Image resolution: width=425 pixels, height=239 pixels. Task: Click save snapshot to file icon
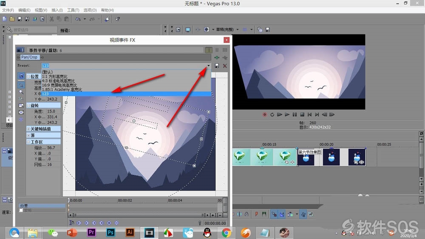click(x=267, y=29)
